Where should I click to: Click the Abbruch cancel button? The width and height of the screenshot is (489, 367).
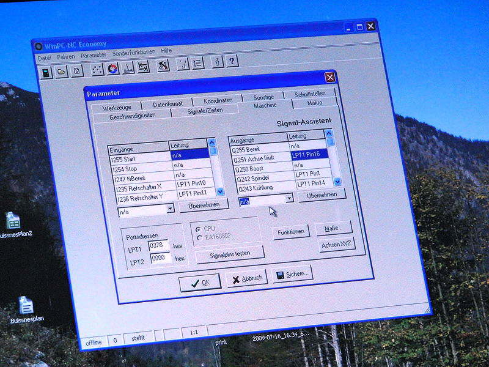(246, 279)
